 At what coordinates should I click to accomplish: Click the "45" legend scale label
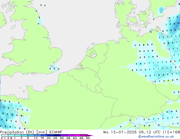pyautogui.click(x=81, y=138)
